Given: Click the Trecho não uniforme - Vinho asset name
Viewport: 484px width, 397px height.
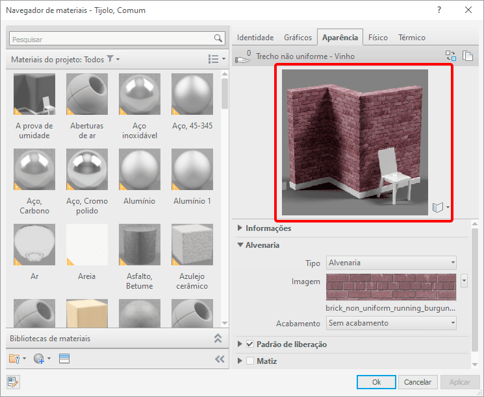Looking at the screenshot, I should point(305,56).
